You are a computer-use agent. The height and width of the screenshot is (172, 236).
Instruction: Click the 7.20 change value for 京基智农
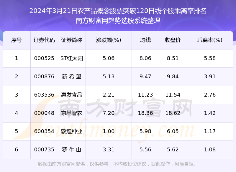[109, 113]
